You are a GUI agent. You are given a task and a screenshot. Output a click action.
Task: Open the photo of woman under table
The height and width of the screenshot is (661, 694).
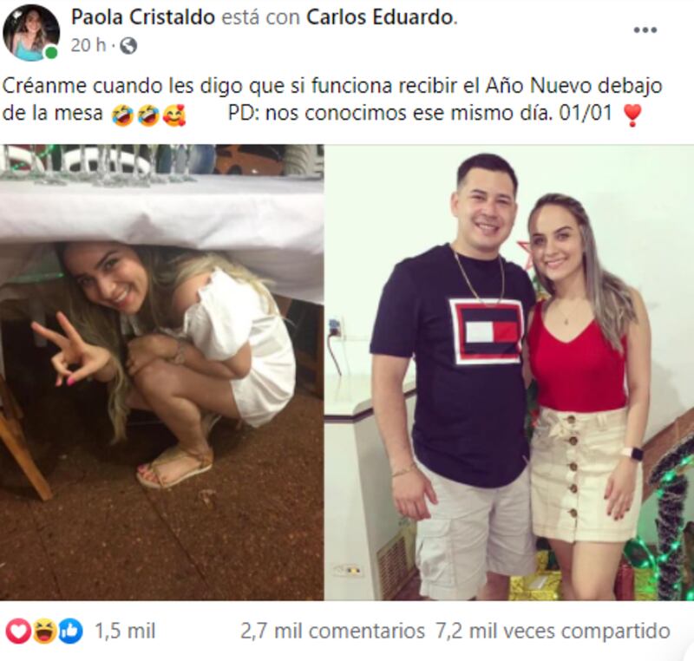point(161,372)
